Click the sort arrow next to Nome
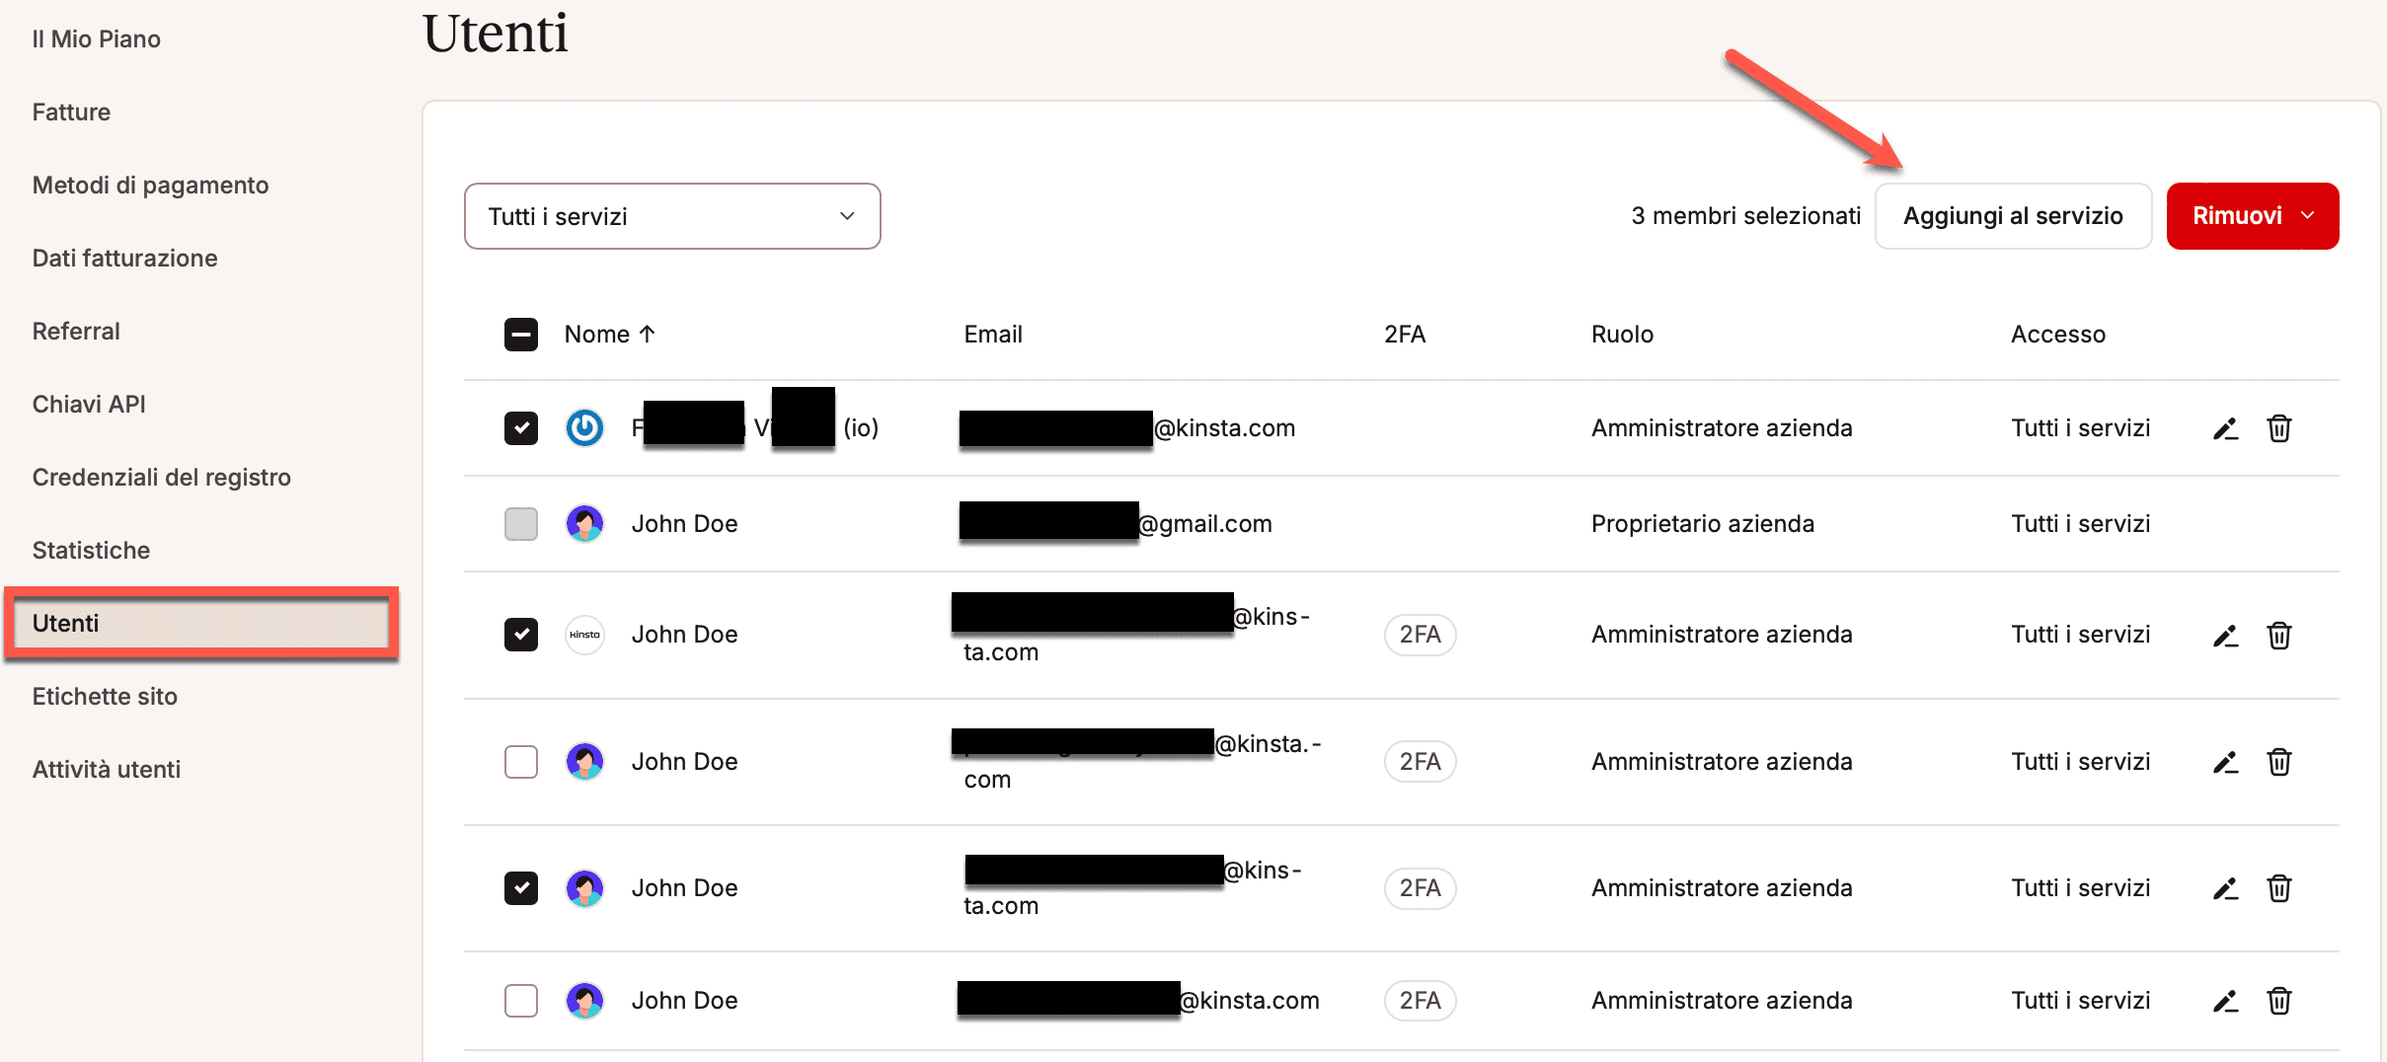This screenshot has width=2387, height=1062. (648, 335)
